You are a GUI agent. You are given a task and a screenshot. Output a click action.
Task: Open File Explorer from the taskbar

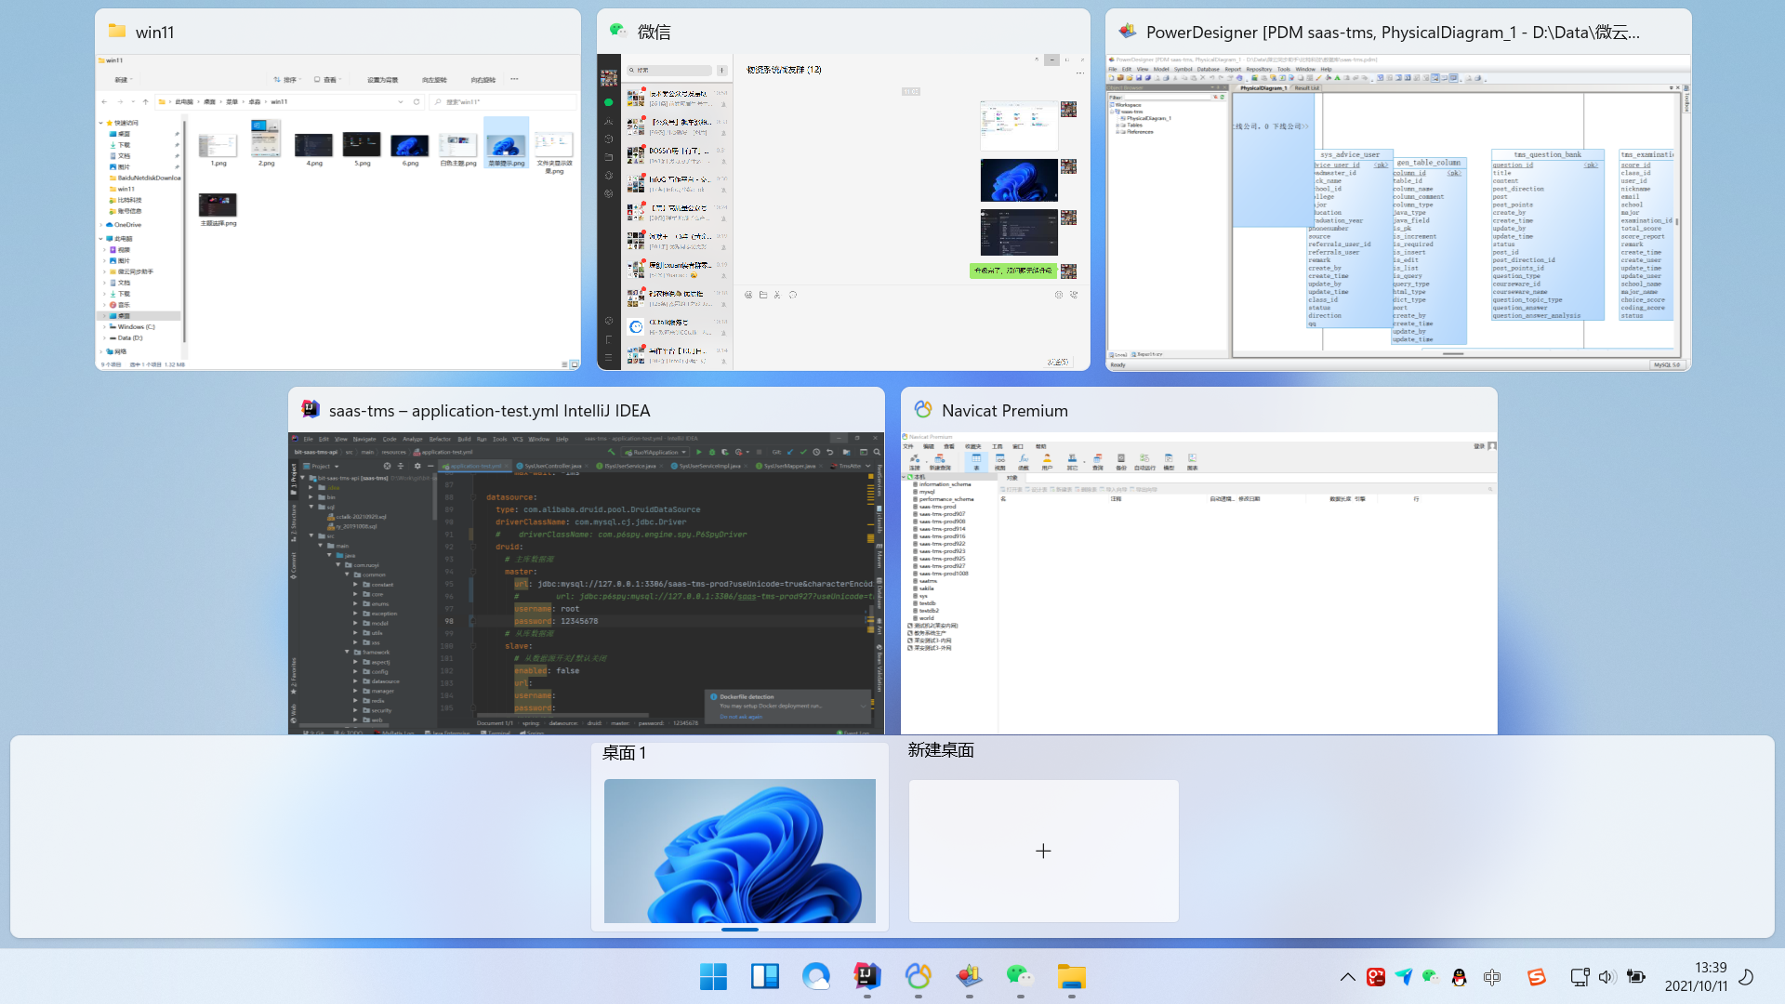tap(1072, 977)
